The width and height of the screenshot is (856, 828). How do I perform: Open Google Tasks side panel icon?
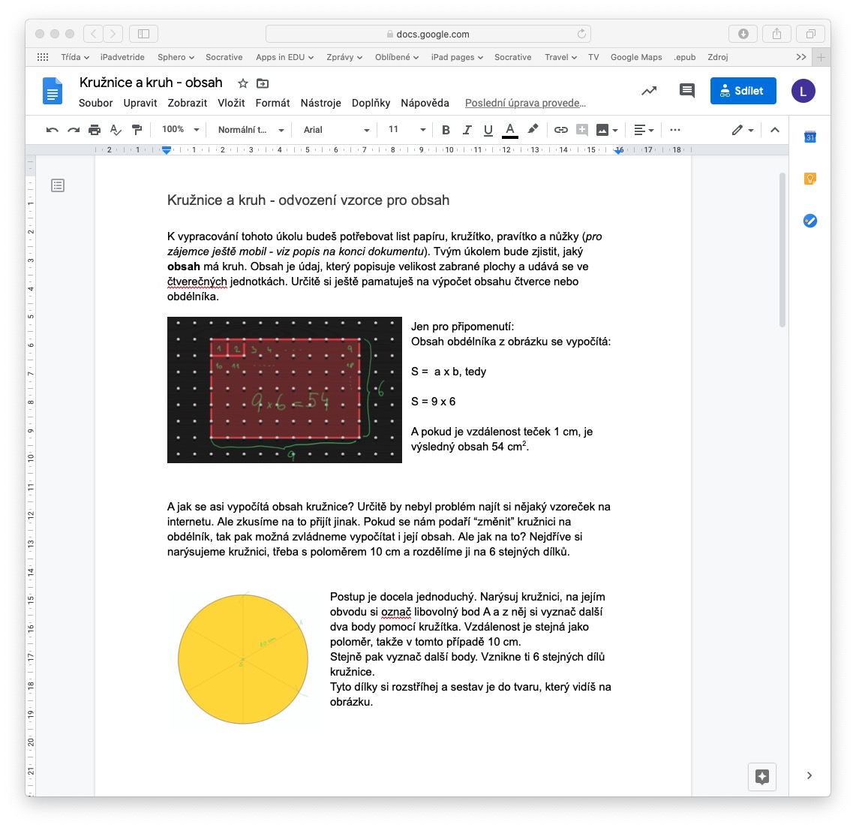click(809, 221)
